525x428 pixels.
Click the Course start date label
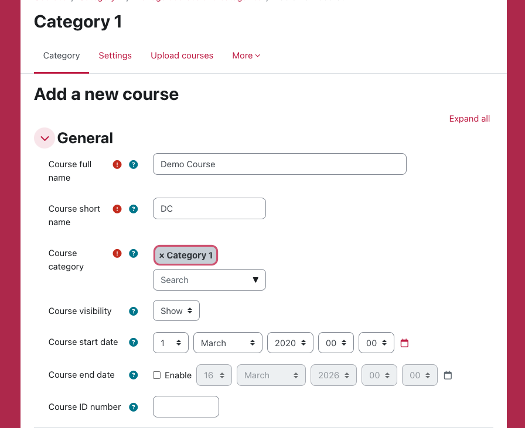coord(83,342)
